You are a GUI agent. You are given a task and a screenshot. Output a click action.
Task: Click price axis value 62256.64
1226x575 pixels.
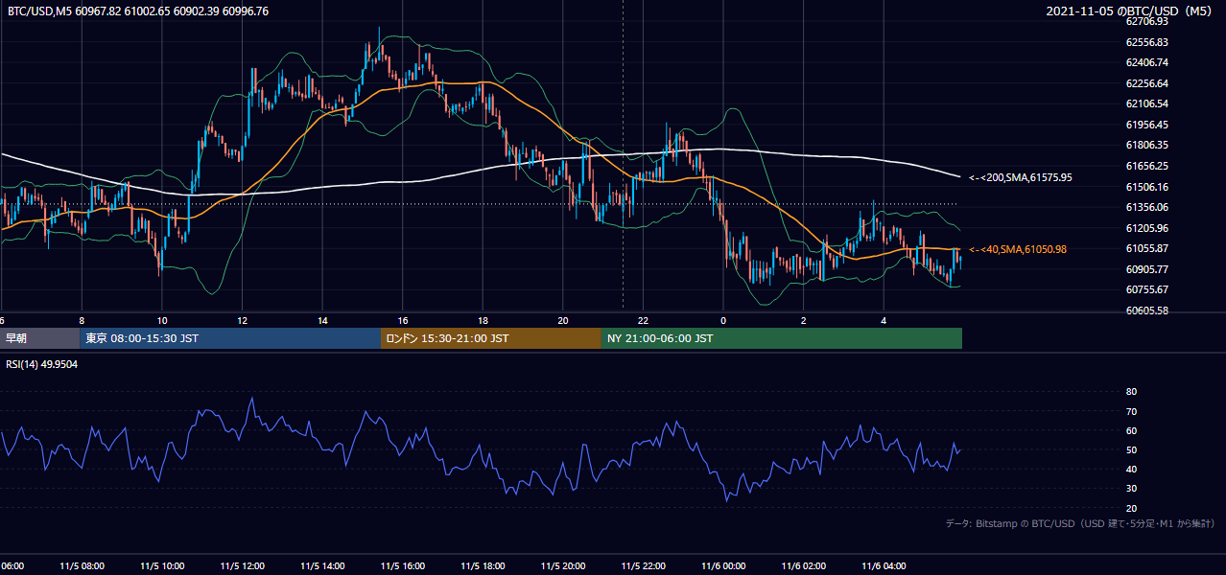(x=1146, y=83)
